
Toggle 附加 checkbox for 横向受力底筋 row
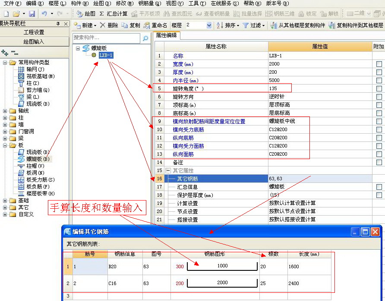pos(379,129)
